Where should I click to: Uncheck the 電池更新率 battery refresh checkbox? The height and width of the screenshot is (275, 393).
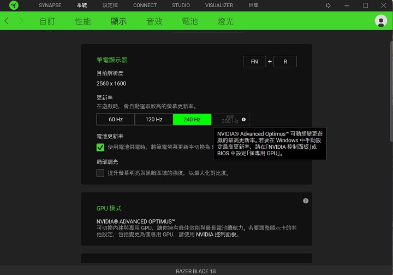point(100,147)
